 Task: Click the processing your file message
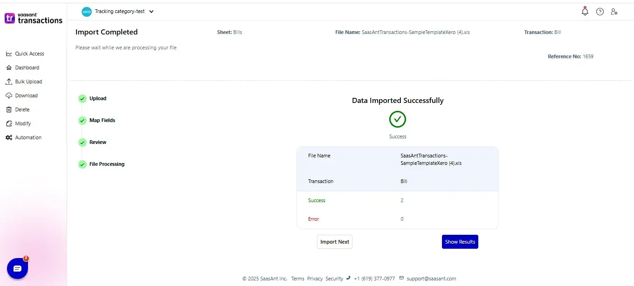point(126,48)
